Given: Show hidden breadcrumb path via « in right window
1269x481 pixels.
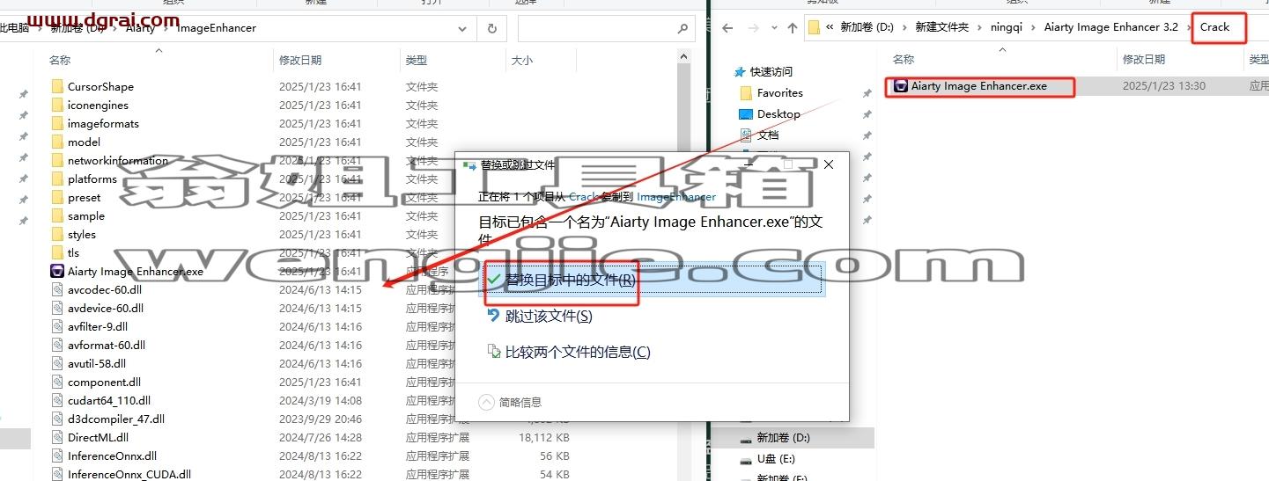Looking at the screenshot, I should tap(830, 27).
